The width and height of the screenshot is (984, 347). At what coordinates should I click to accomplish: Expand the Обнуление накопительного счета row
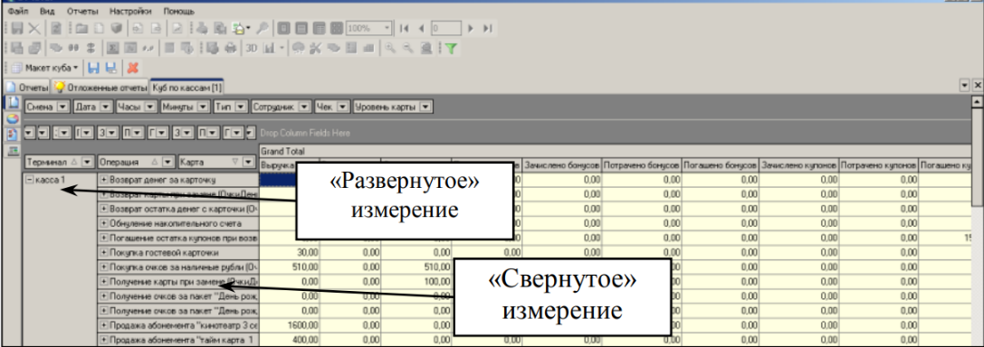click(103, 223)
